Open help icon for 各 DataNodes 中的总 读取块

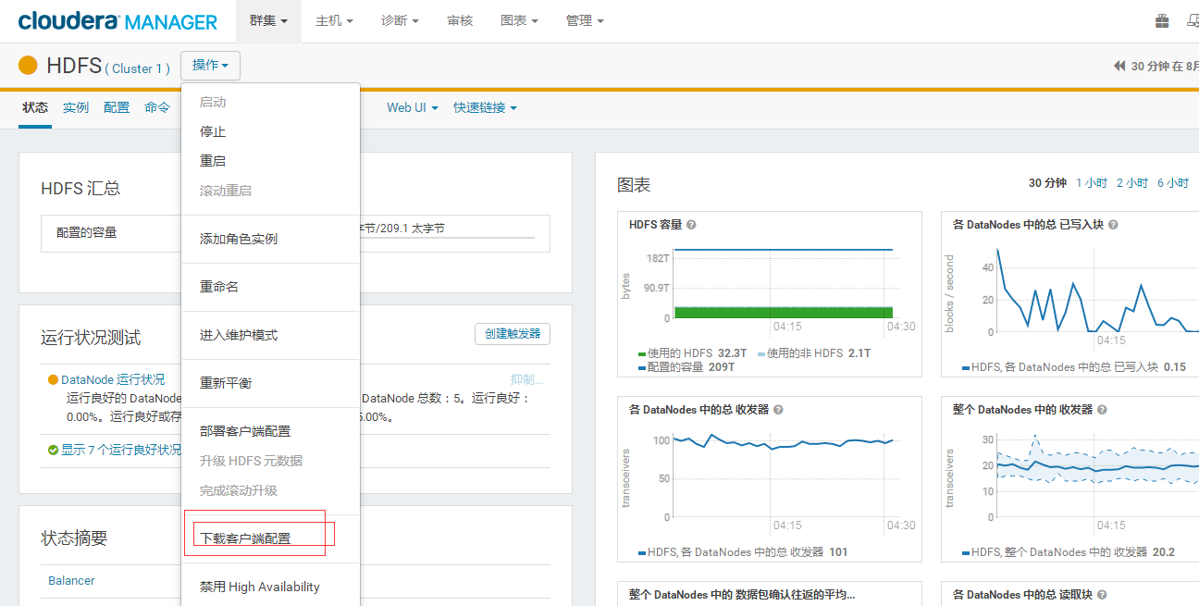(1102, 595)
